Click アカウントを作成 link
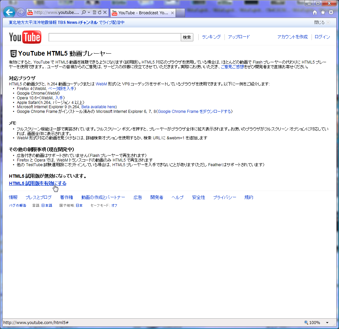The image size is (339, 329). 292,37
